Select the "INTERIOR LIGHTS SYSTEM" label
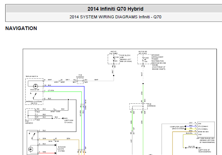222x155 pixels. [62, 149]
